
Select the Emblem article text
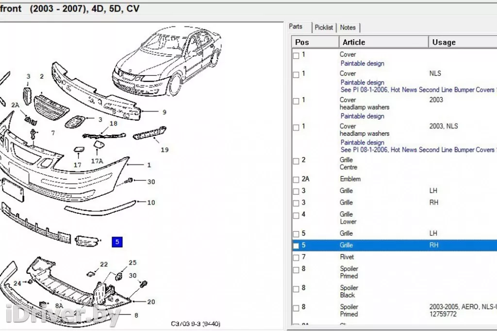350,179
